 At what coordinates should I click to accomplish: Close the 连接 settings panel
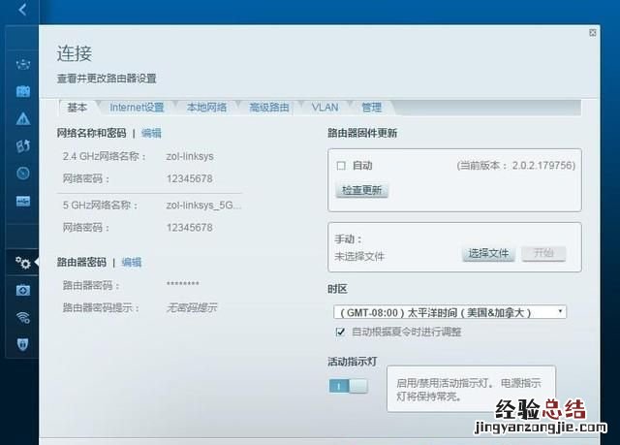coord(592,32)
